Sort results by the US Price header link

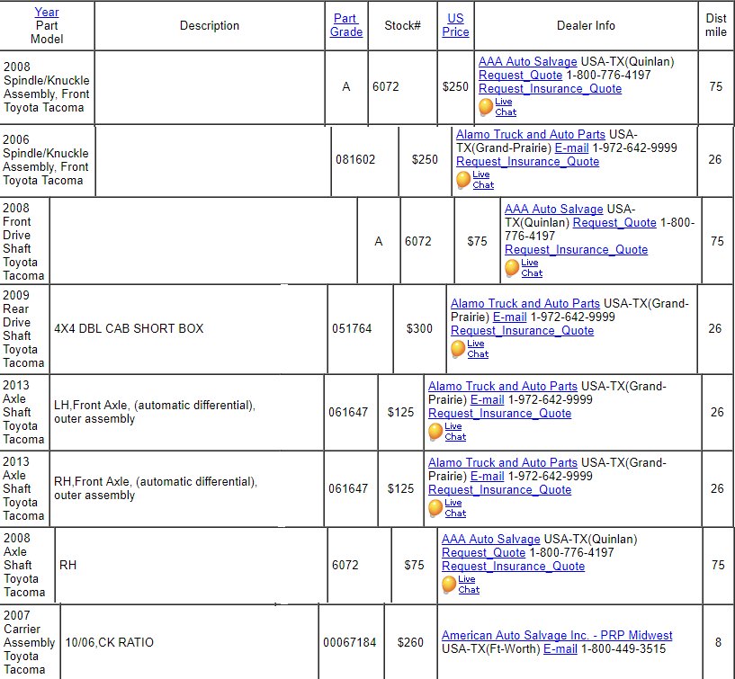455,25
